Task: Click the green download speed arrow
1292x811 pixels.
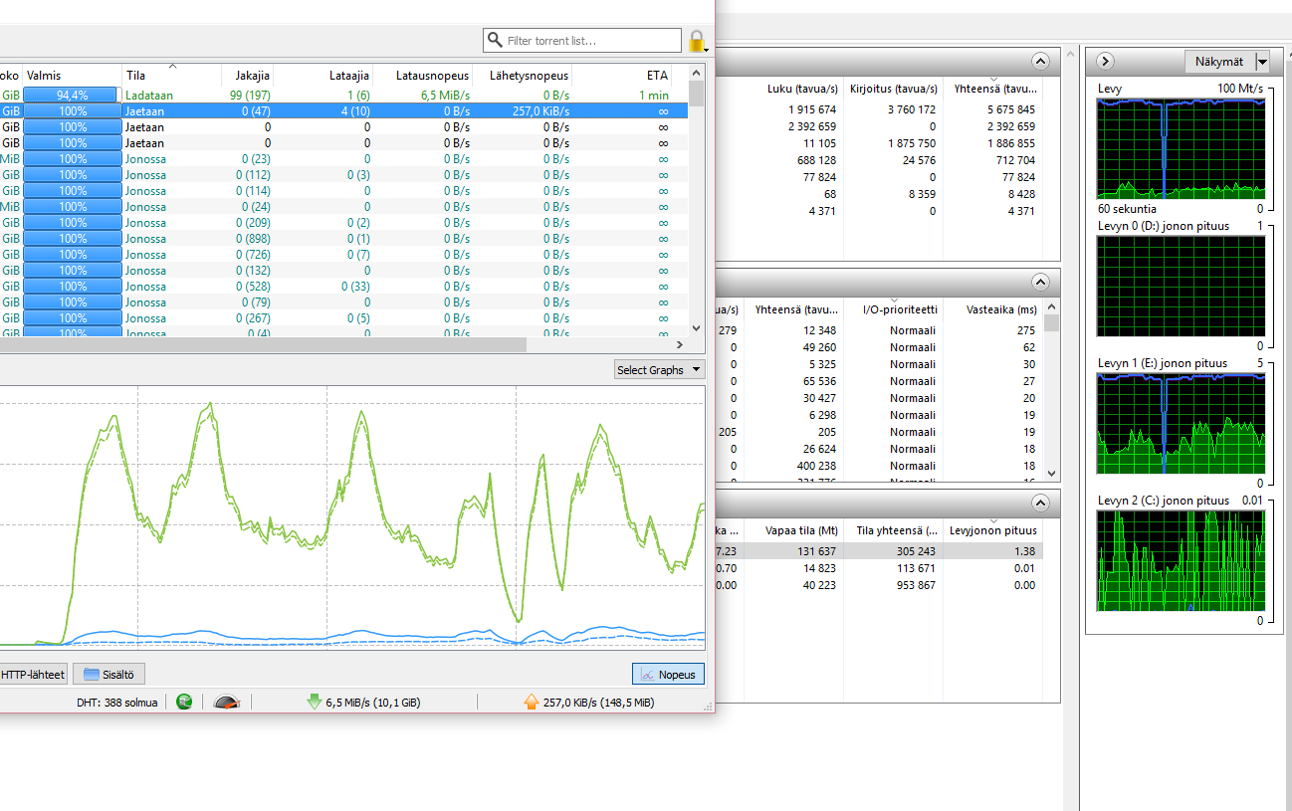Action: [315, 702]
